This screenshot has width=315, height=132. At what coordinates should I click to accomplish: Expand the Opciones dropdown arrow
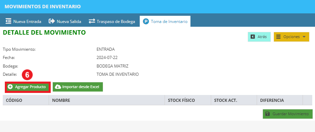tap(304, 37)
